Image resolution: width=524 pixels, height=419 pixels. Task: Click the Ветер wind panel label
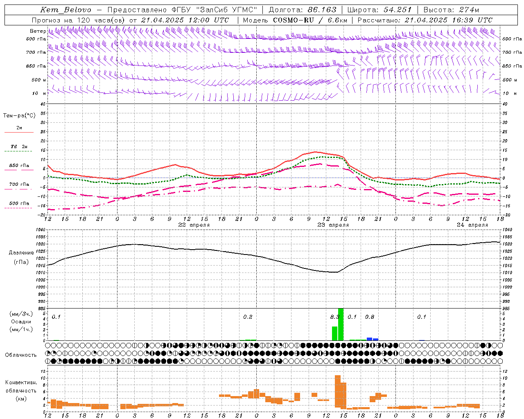point(38,31)
